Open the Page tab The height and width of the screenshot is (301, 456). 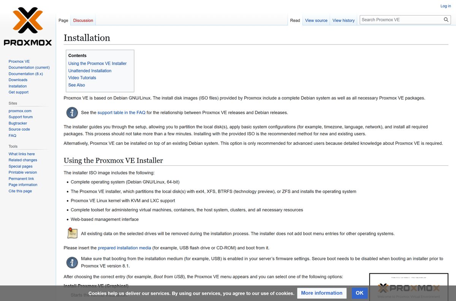(63, 21)
